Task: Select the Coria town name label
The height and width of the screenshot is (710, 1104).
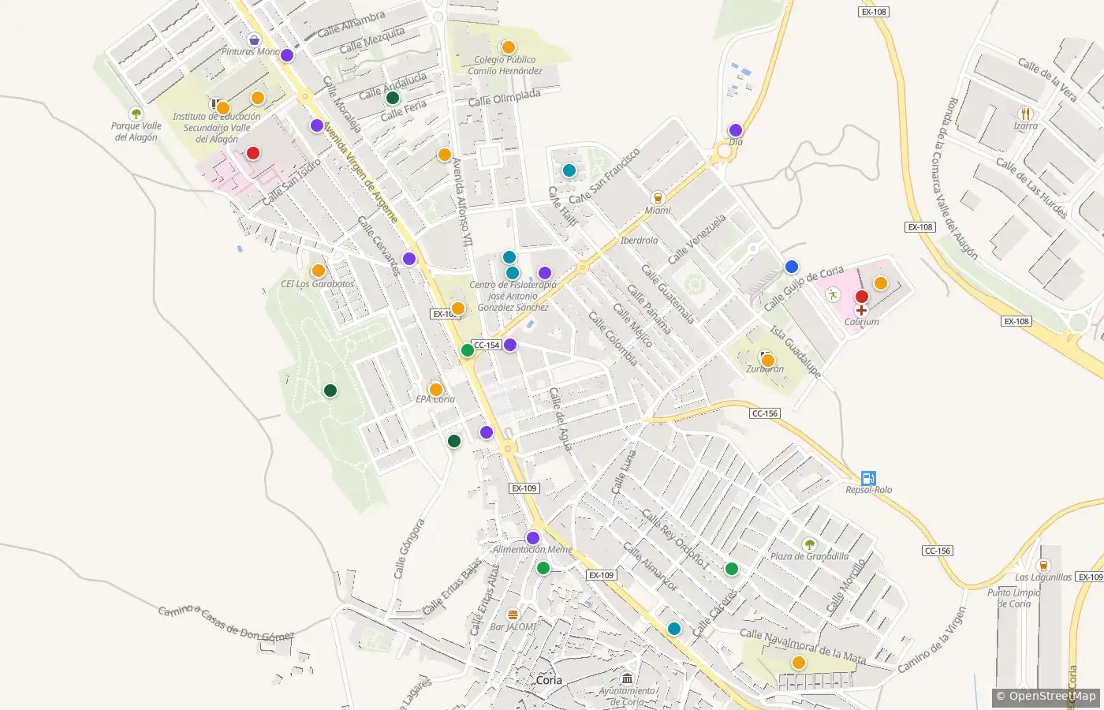Action: (549, 680)
